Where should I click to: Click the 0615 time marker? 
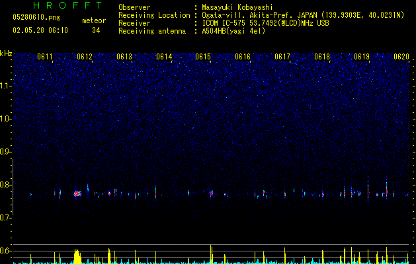coord(203,57)
